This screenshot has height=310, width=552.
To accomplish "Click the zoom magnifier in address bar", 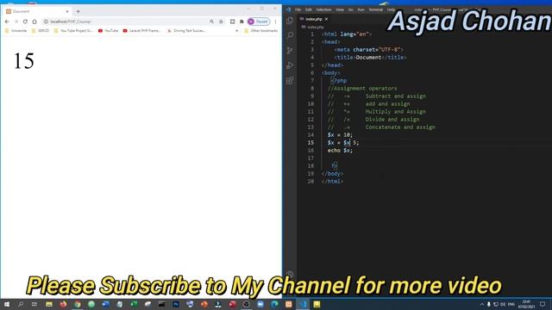I will [211, 22].
